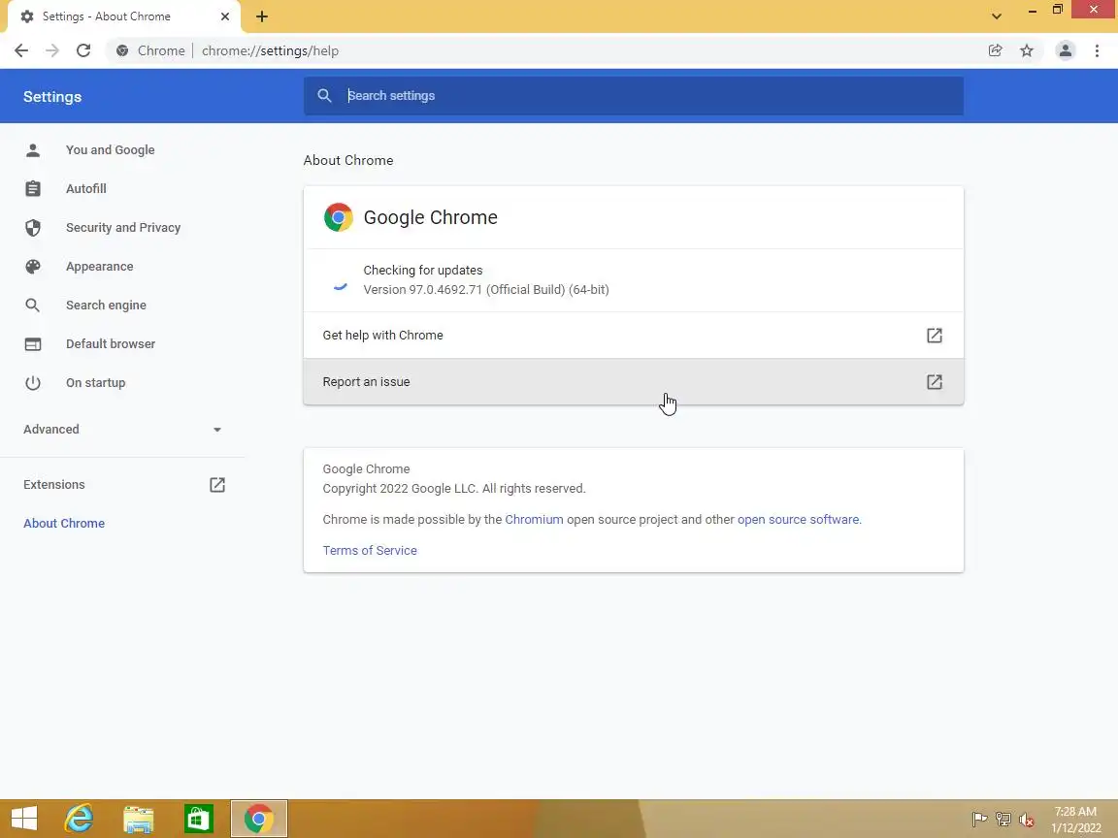Image resolution: width=1118 pixels, height=838 pixels.
Task: Open the share this page icon
Action: 996,50
